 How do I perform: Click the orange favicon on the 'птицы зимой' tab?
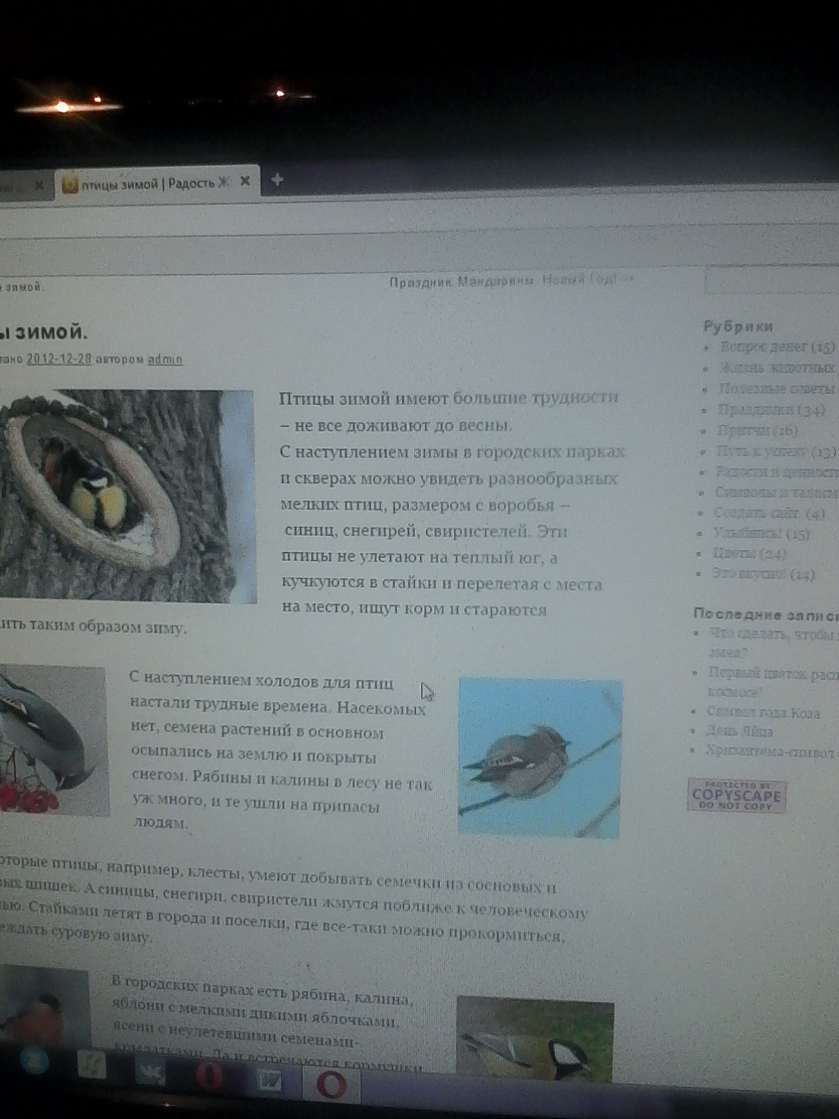70,185
